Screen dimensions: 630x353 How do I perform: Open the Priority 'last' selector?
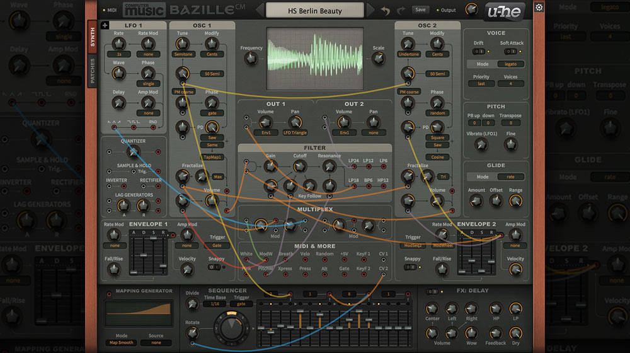481,84
